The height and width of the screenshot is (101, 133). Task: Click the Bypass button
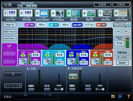pyautogui.click(x=122, y=63)
